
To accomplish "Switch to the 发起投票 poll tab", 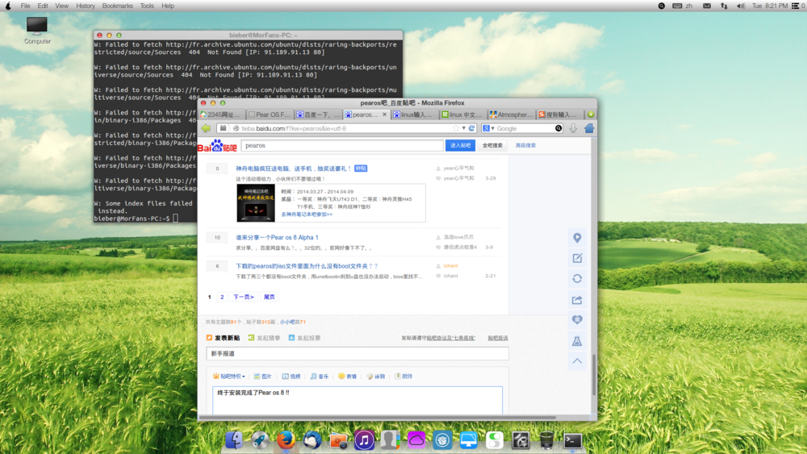I will click(x=305, y=338).
